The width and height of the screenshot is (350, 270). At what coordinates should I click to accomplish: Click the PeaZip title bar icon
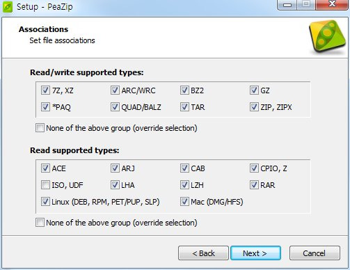7,7
